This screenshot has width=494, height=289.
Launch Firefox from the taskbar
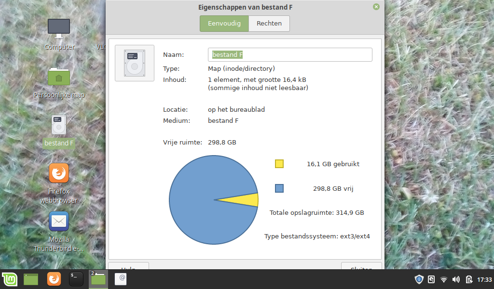[x=54, y=279]
